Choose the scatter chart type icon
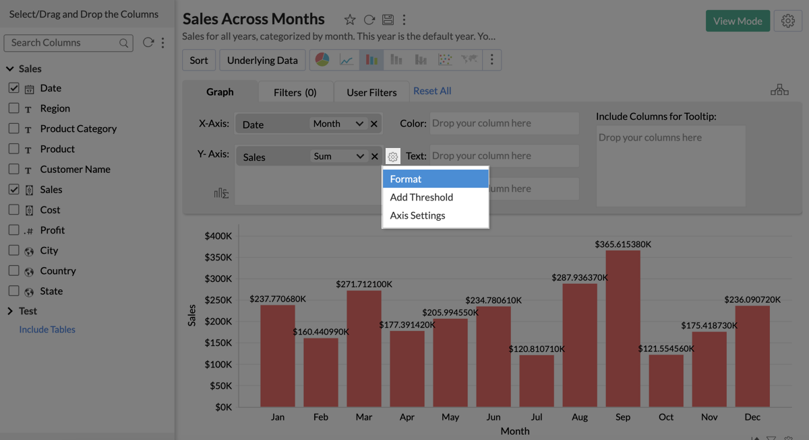The width and height of the screenshot is (809, 440). click(x=444, y=60)
